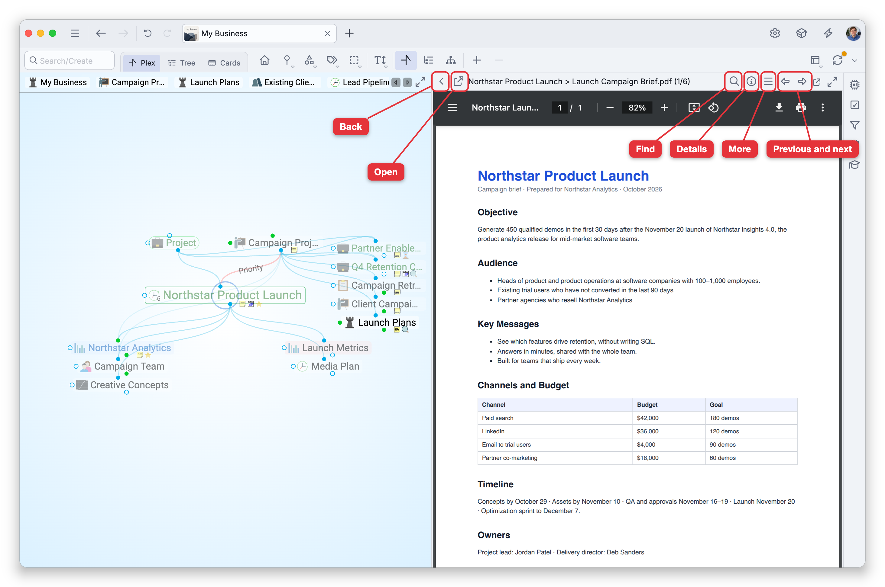This screenshot has height=587, width=885.
Task: Open the attachment in external app
Action: point(458,81)
